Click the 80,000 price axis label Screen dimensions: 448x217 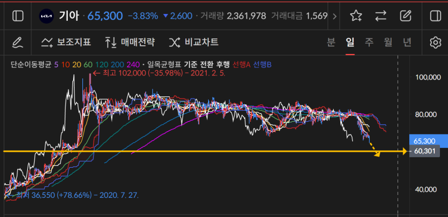[x=427, y=115]
